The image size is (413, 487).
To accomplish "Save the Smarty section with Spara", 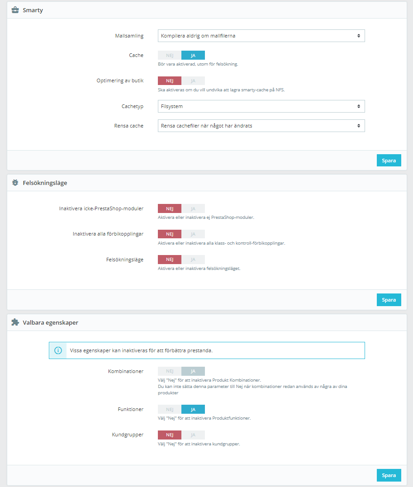I will 389,160.
